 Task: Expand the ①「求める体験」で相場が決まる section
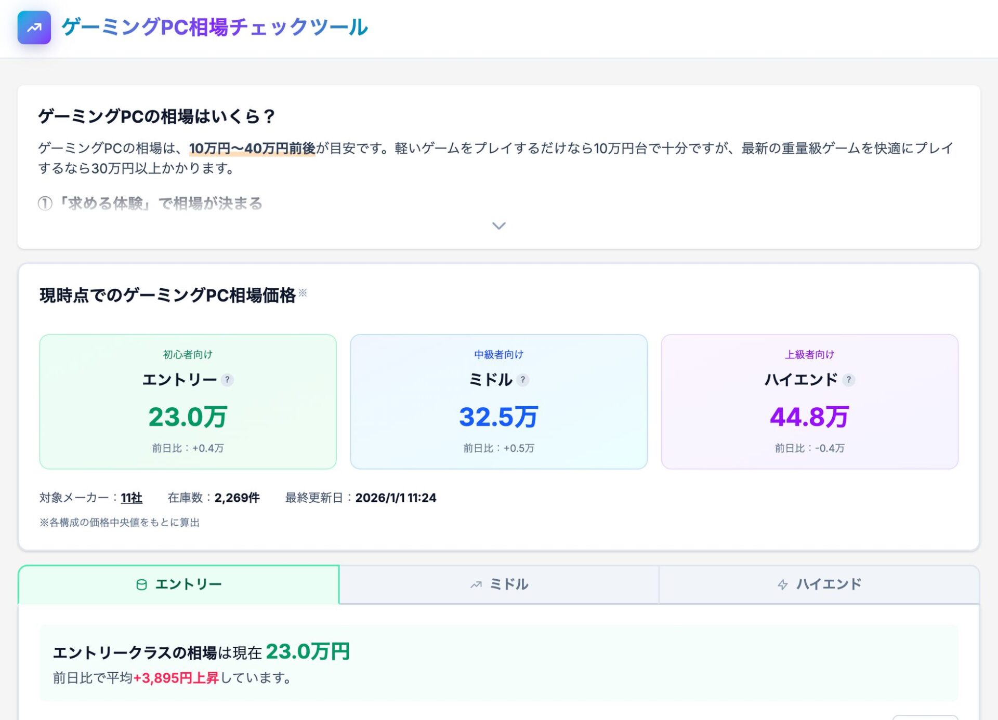pyautogui.click(x=150, y=204)
